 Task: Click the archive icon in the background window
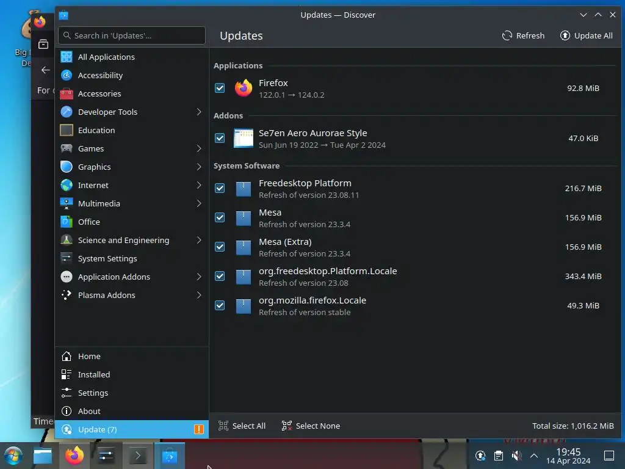click(43, 44)
